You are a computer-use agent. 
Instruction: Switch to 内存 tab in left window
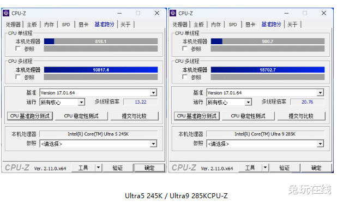coord(49,25)
